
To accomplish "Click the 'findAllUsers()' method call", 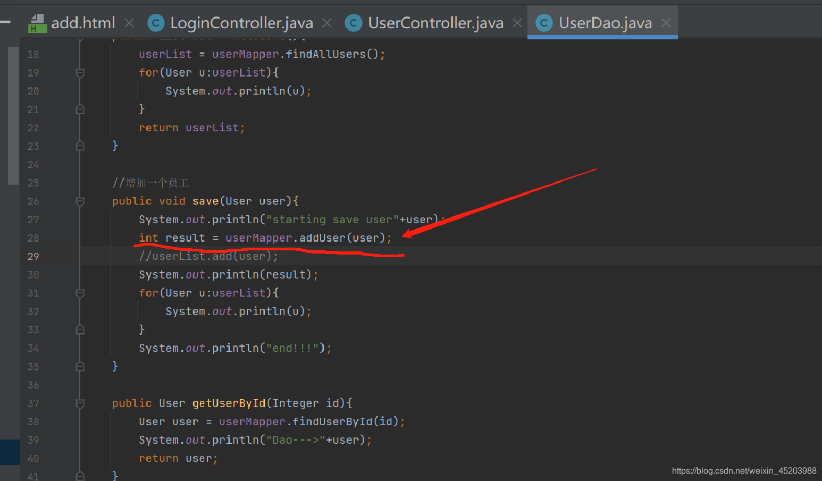I will (332, 54).
